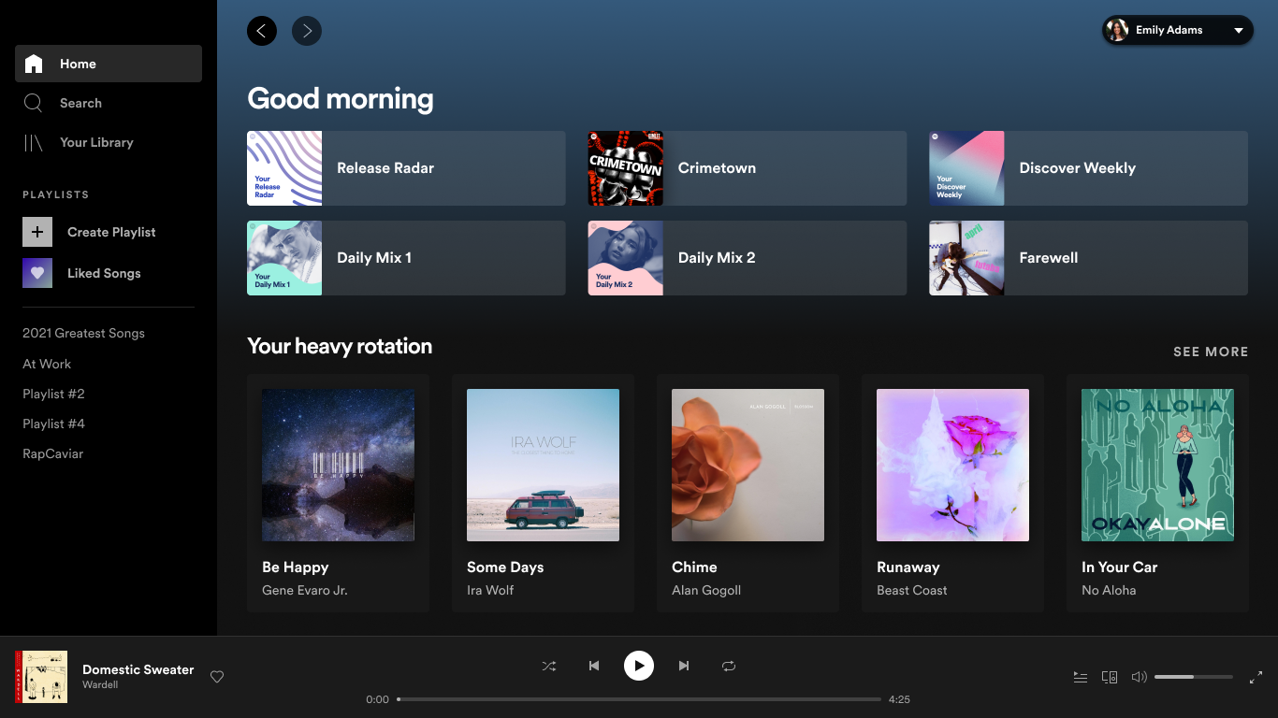Click the forward navigation chevron
Screen dimensions: 1278x718
(x=306, y=31)
